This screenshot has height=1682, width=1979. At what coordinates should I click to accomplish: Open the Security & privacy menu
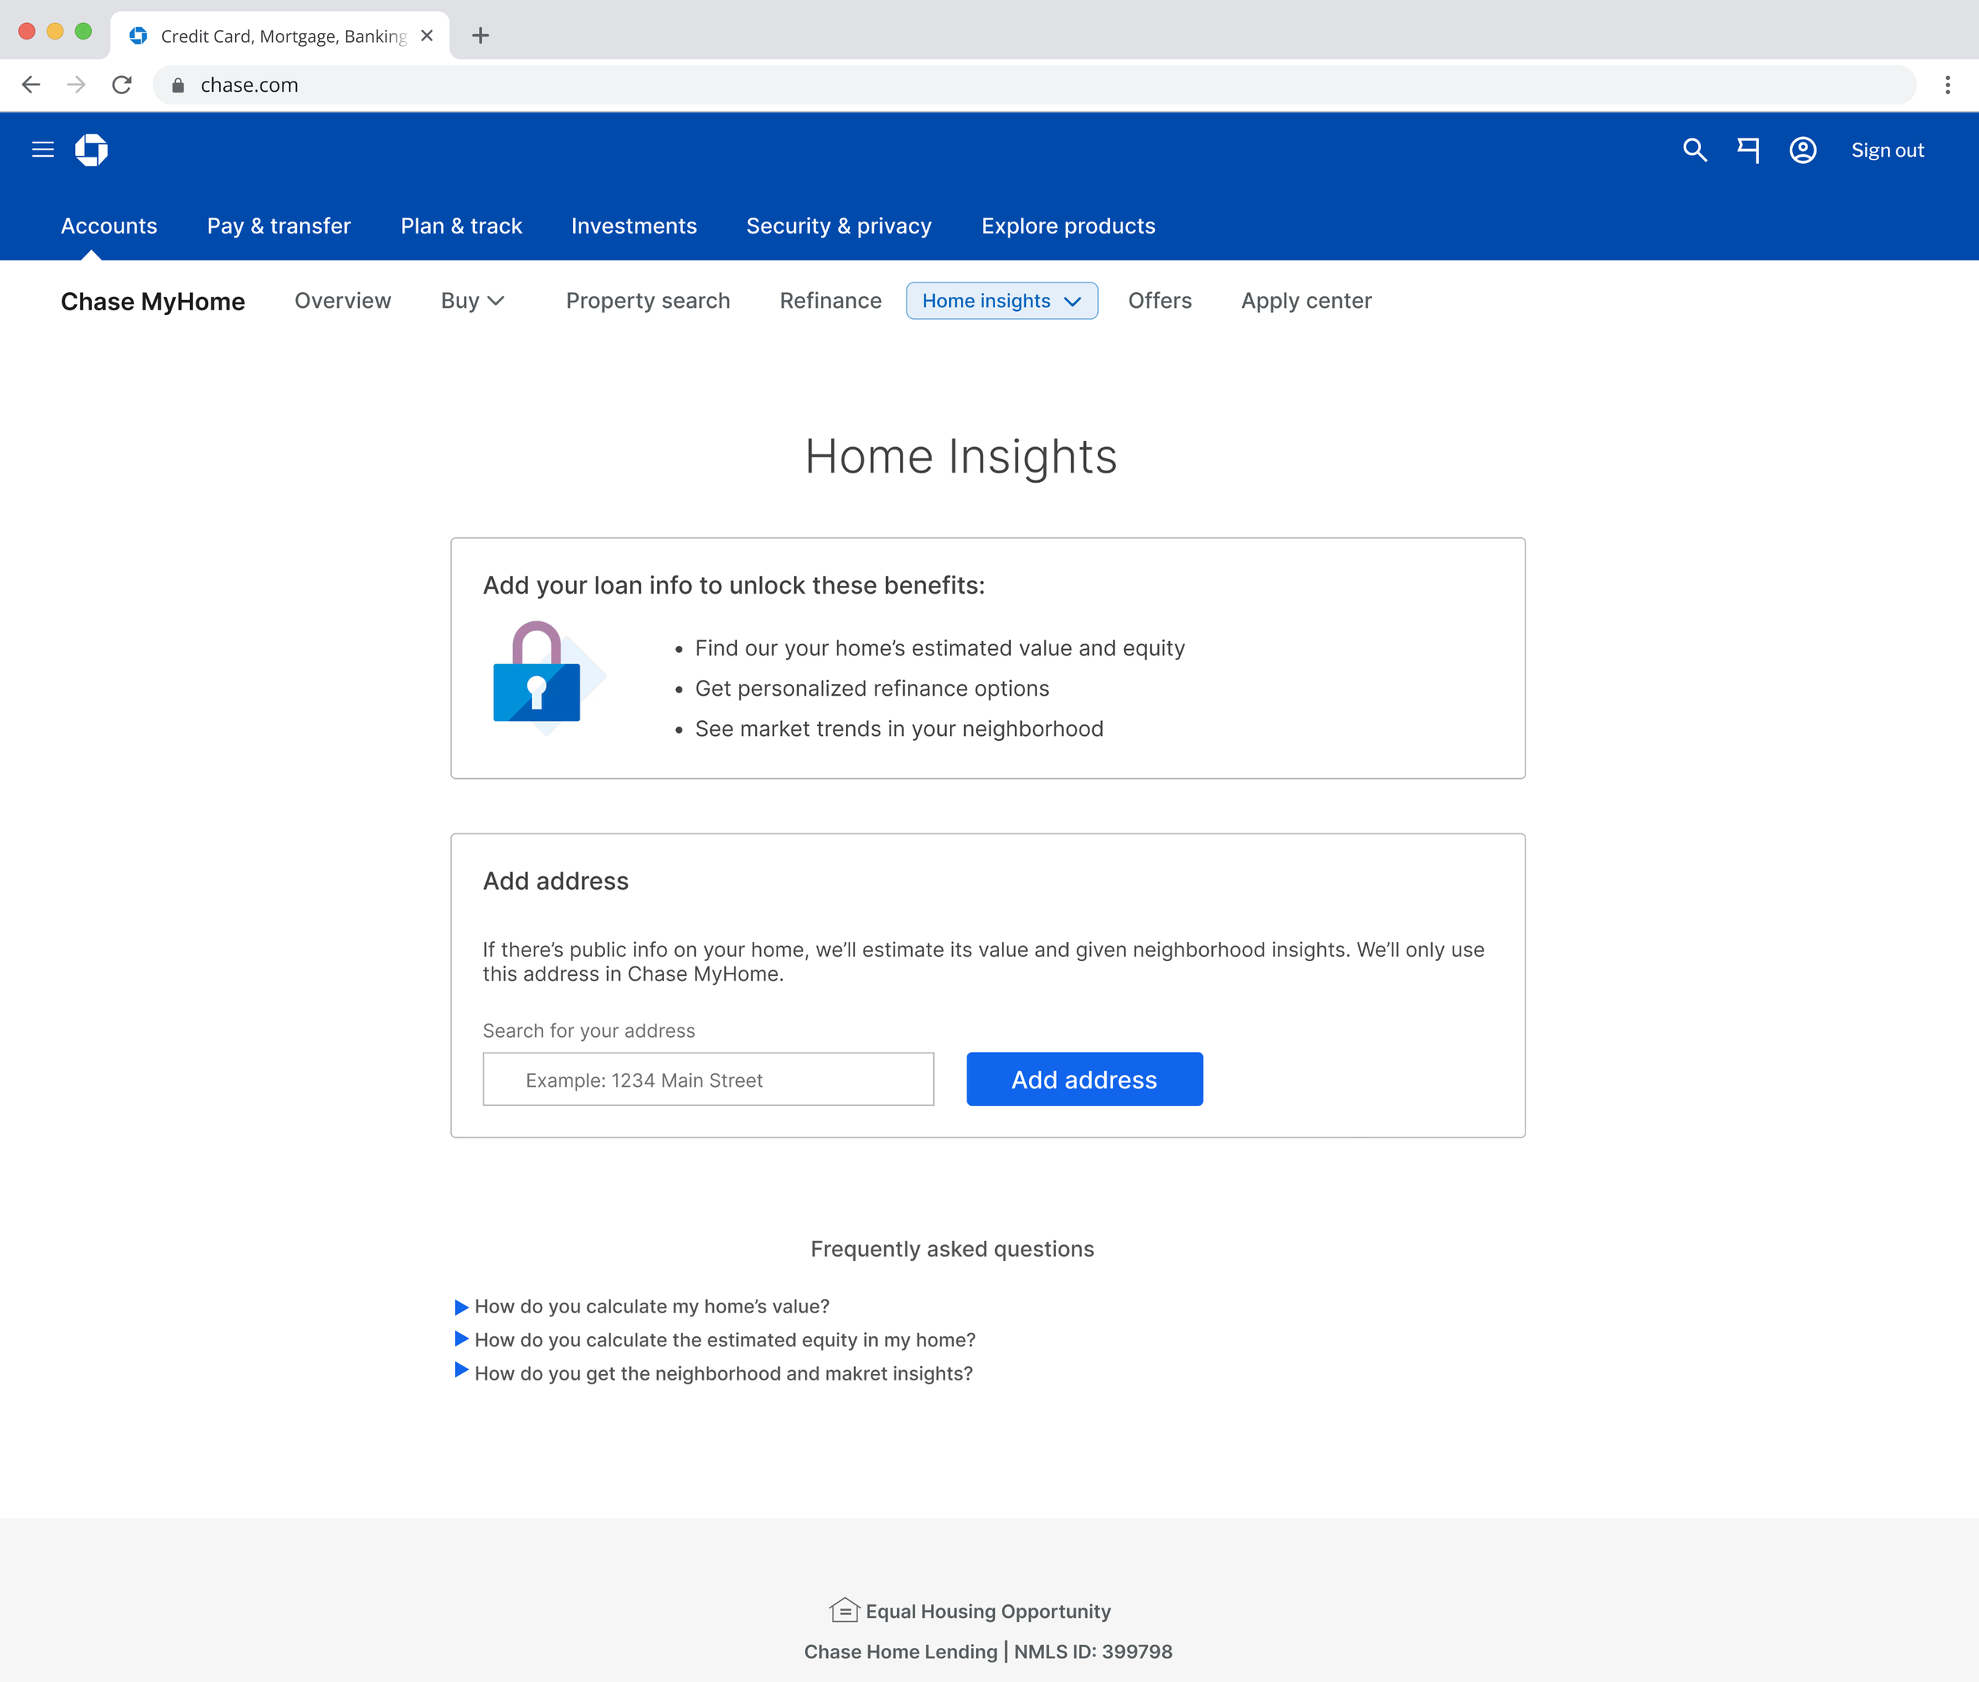pyautogui.click(x=839, y=226)
